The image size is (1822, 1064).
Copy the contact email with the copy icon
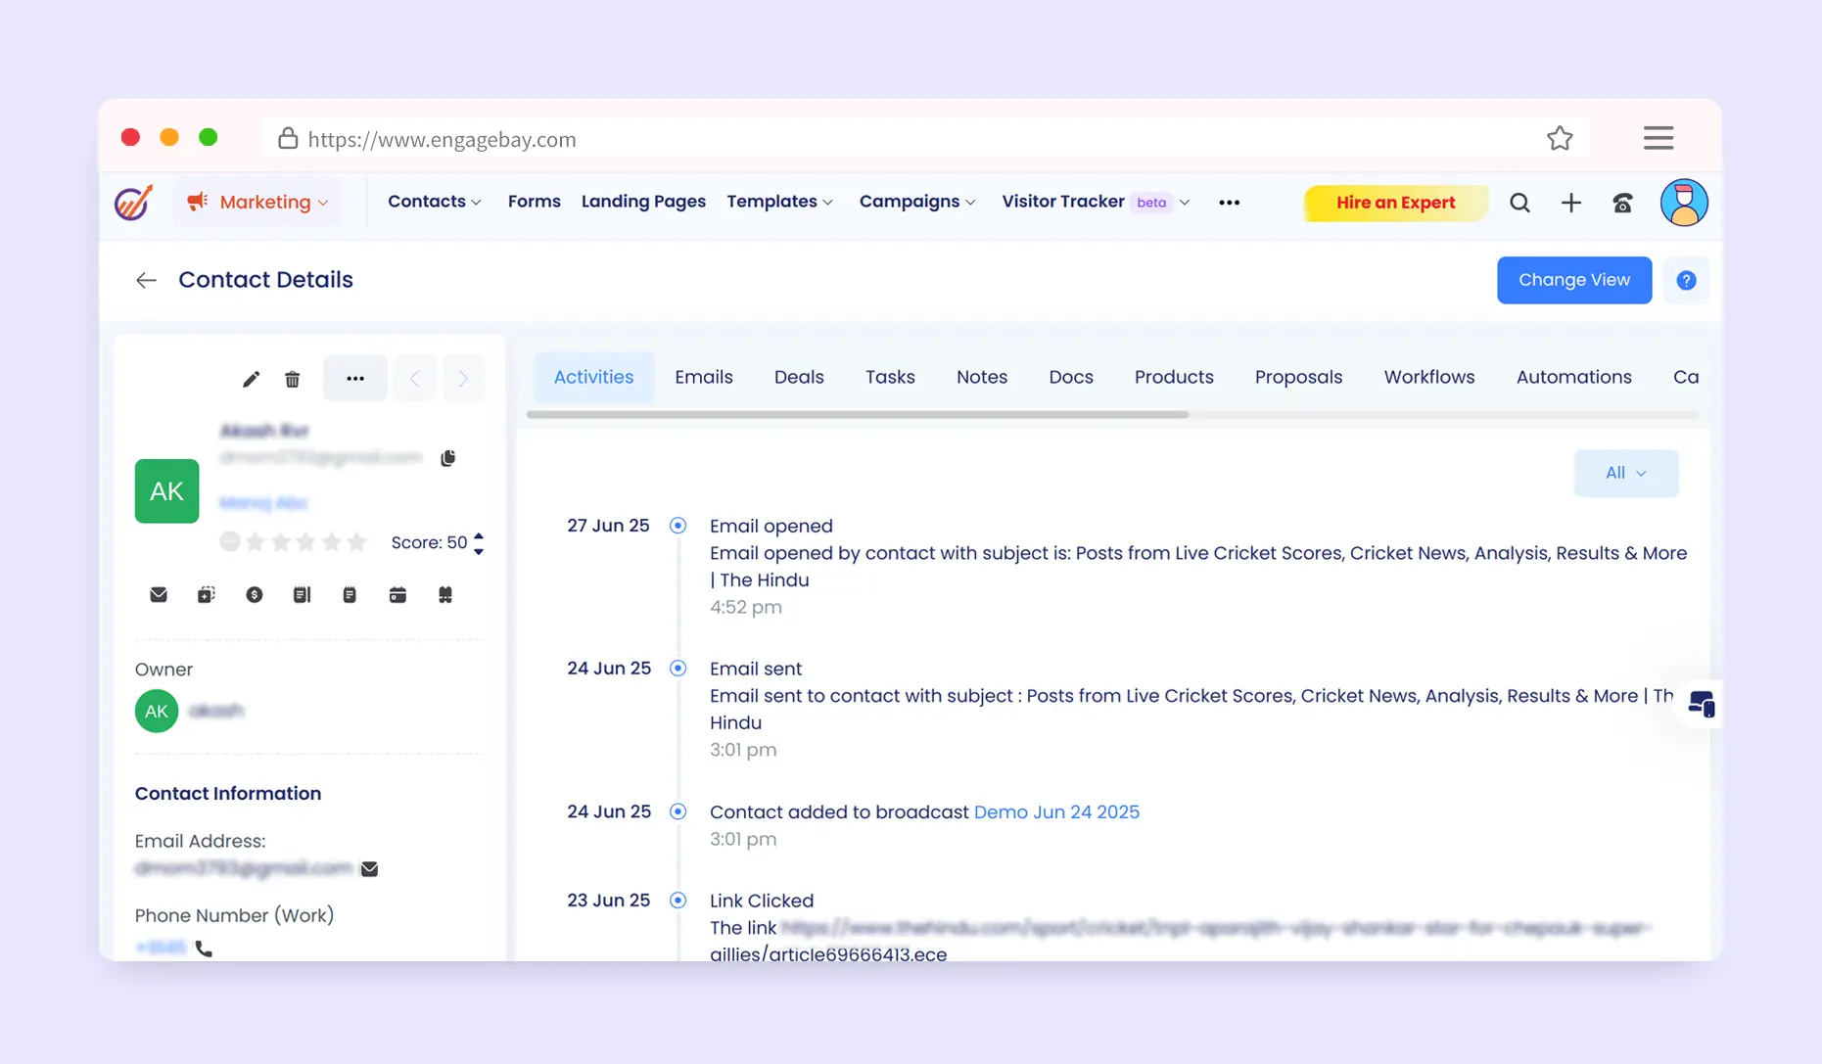click(448, 458)
